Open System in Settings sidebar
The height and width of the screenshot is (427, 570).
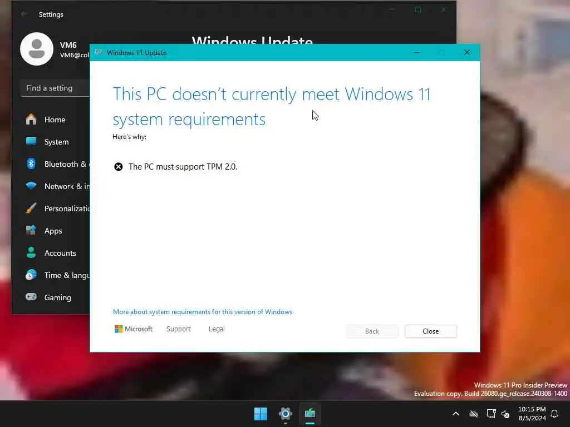(x=56, y=142)
